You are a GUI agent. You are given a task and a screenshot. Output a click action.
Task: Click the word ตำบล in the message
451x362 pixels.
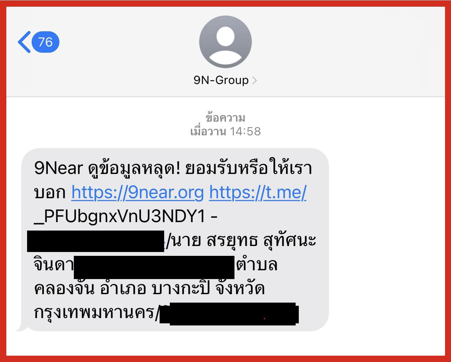(x=257, y=265)
